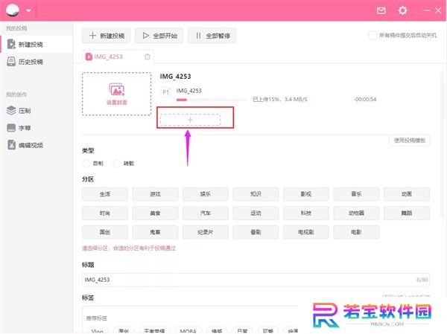Choose the 美食 category
447x334 pixels.
(155, 213)
